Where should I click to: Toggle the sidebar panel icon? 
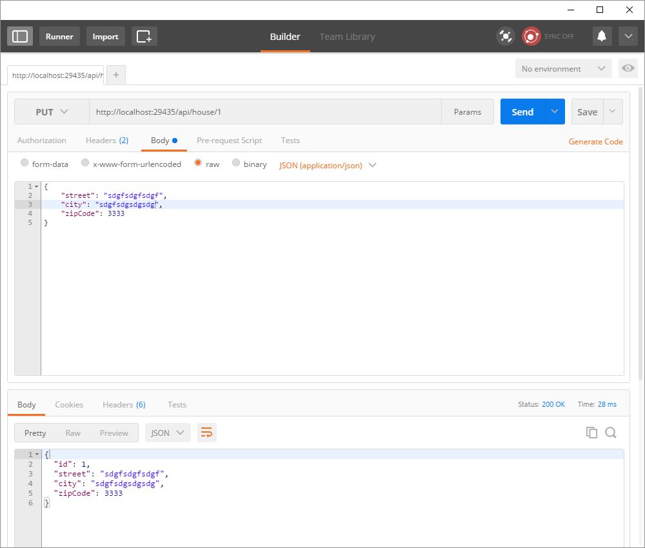20,36
